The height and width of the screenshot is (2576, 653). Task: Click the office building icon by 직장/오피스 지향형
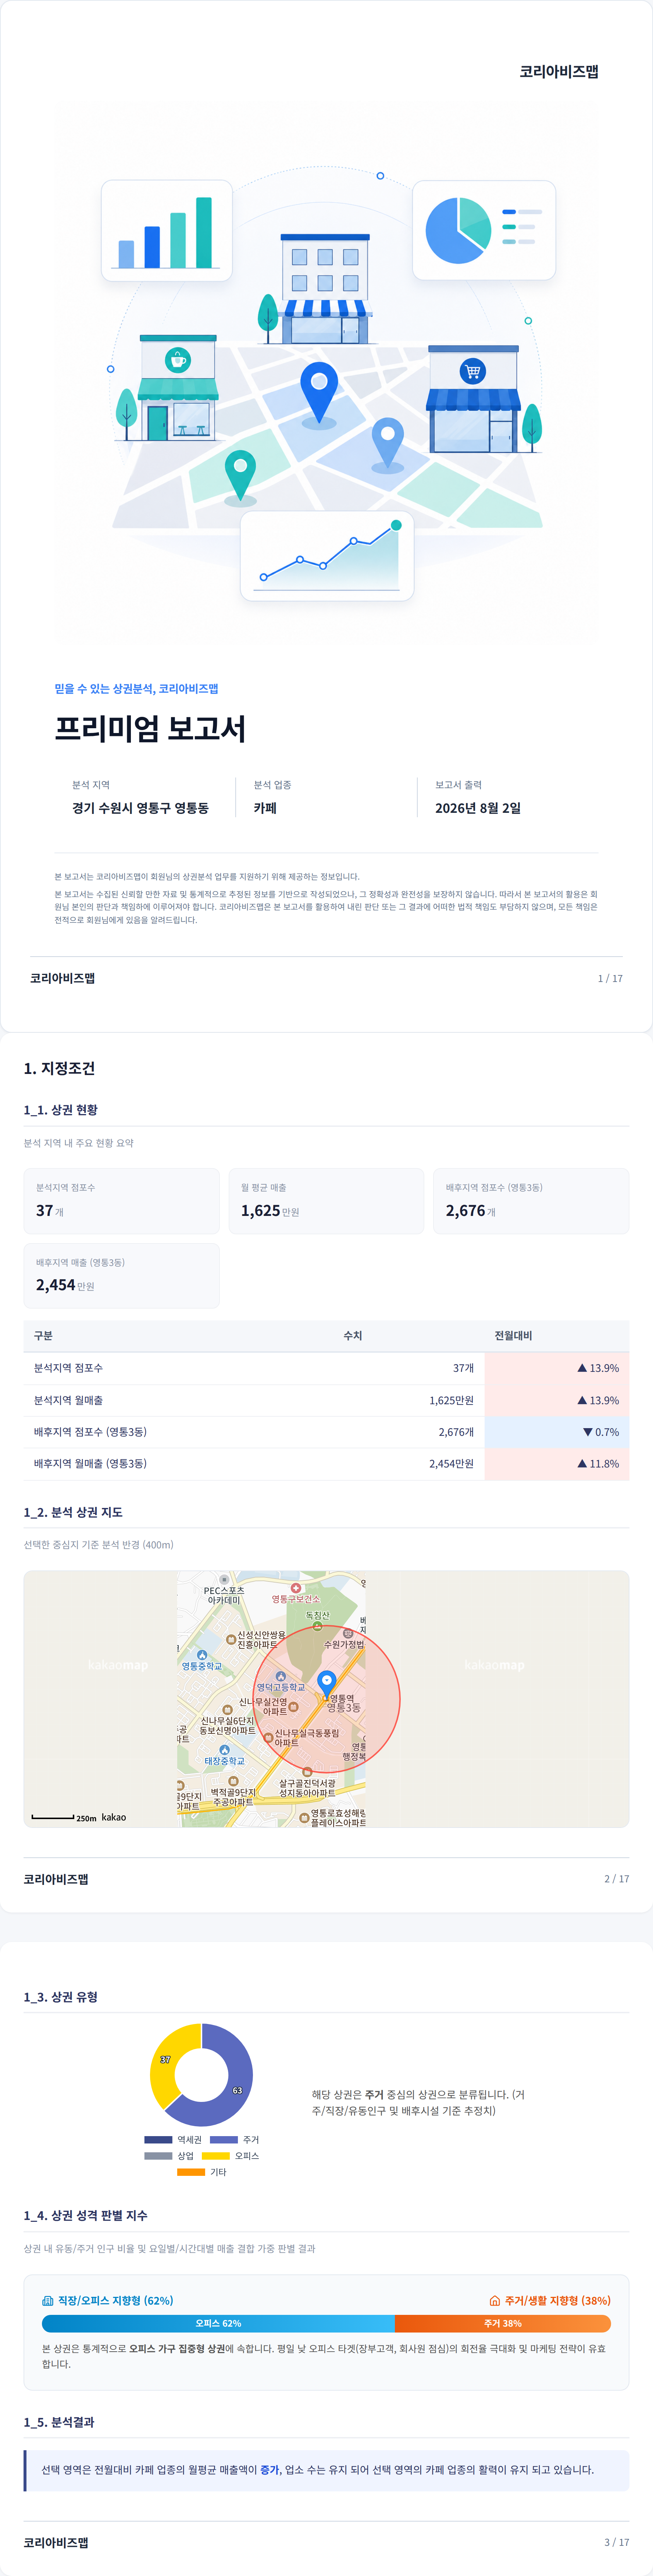[48, 2301]
